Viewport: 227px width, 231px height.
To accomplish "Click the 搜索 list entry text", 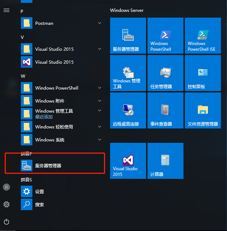I will [40, 204].
